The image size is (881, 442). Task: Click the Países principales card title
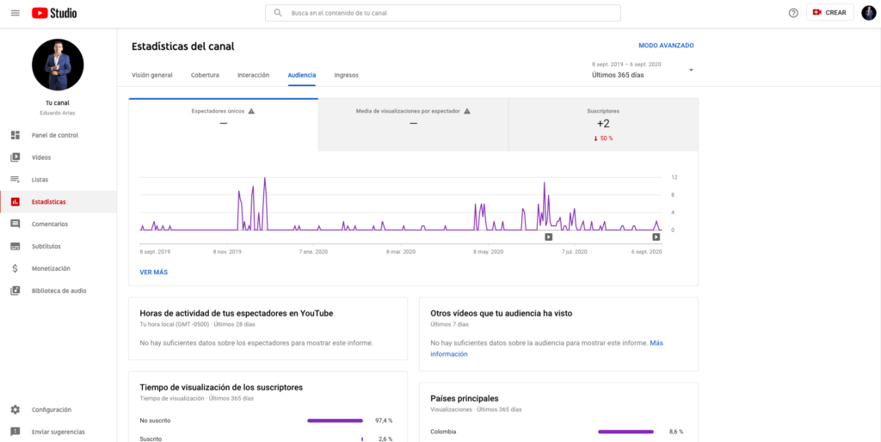point(464,399)
